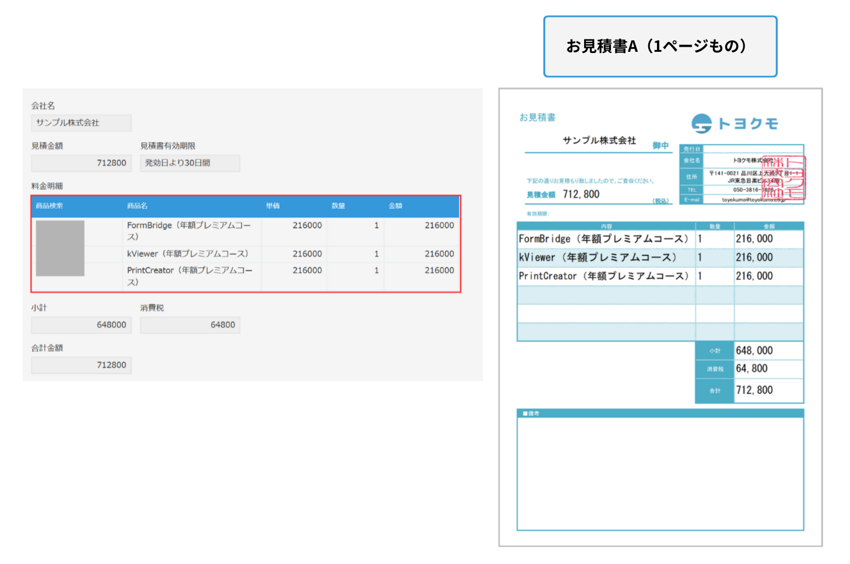Click the 金額 column header in the form table
Viewport: 850px width, 564px height.
click(395, 206)
